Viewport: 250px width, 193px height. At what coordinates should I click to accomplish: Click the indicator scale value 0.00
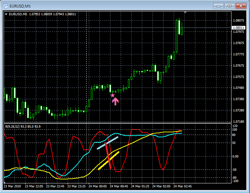point(235,157)
